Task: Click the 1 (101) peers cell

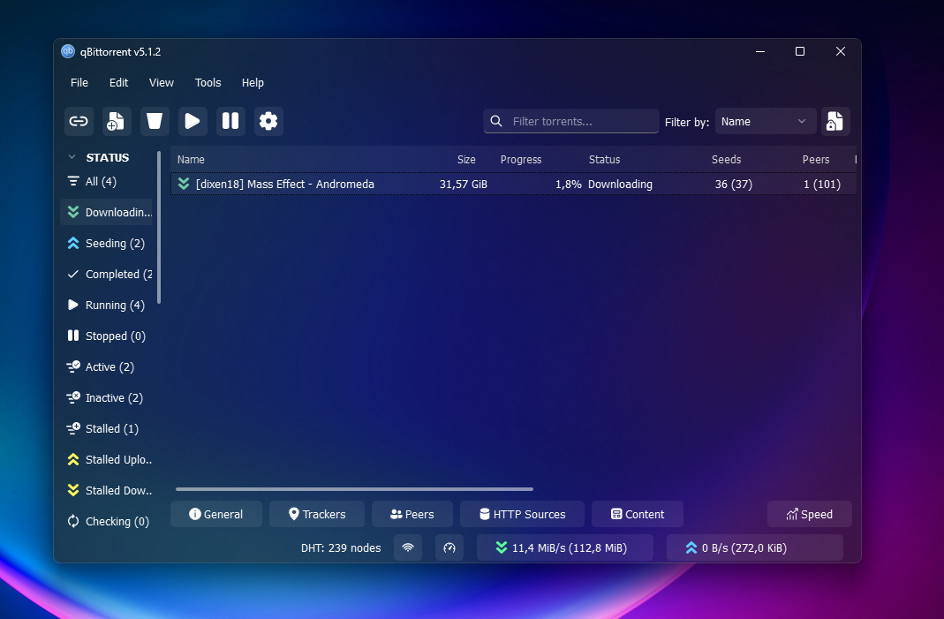Action: coord(822,185)
